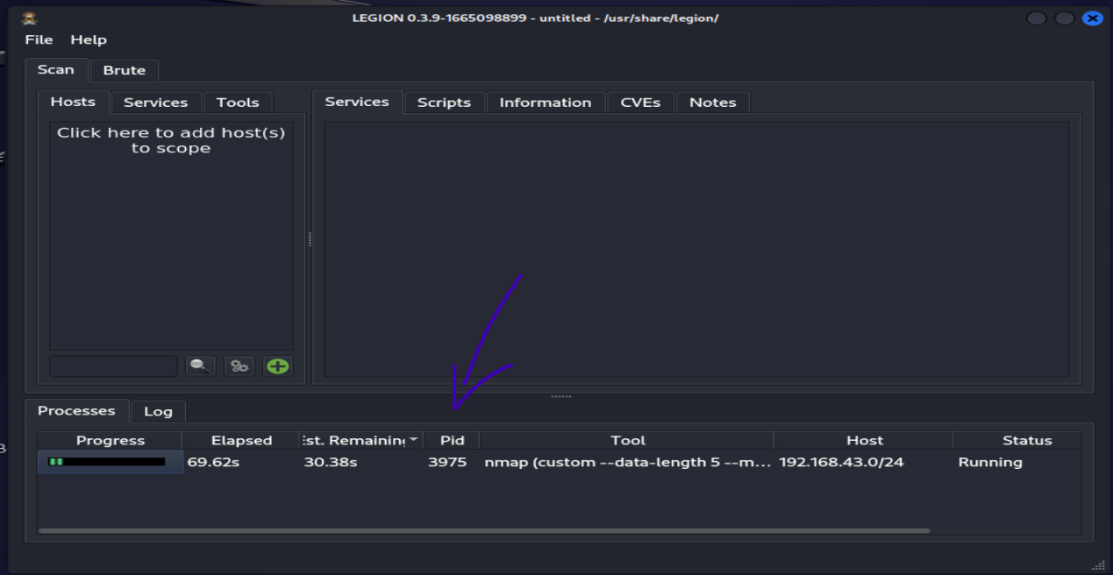
Task: Click the Processes horizontal scrollbar
Action: pos(483,530)
